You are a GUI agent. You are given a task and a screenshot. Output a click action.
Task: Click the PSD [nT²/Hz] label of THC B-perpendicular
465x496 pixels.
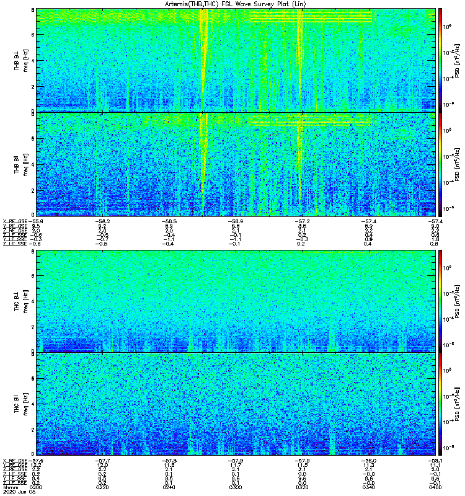457,301
